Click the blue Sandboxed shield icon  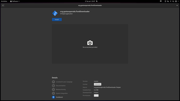[53, 97]
